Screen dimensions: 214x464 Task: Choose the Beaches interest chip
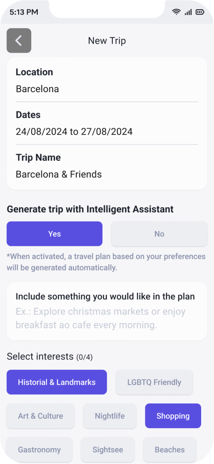click(170, 450)
